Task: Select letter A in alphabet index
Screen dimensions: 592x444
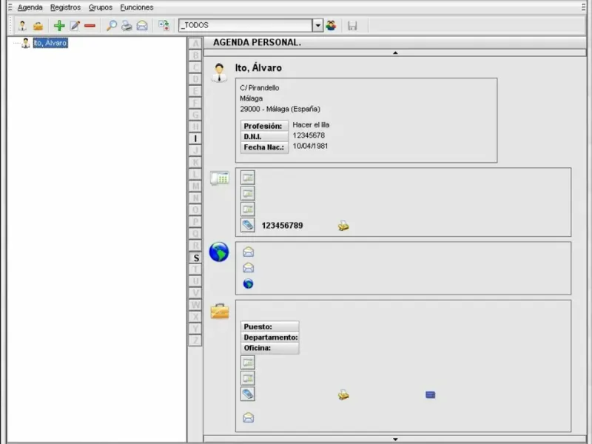Action: click(195, 44)
